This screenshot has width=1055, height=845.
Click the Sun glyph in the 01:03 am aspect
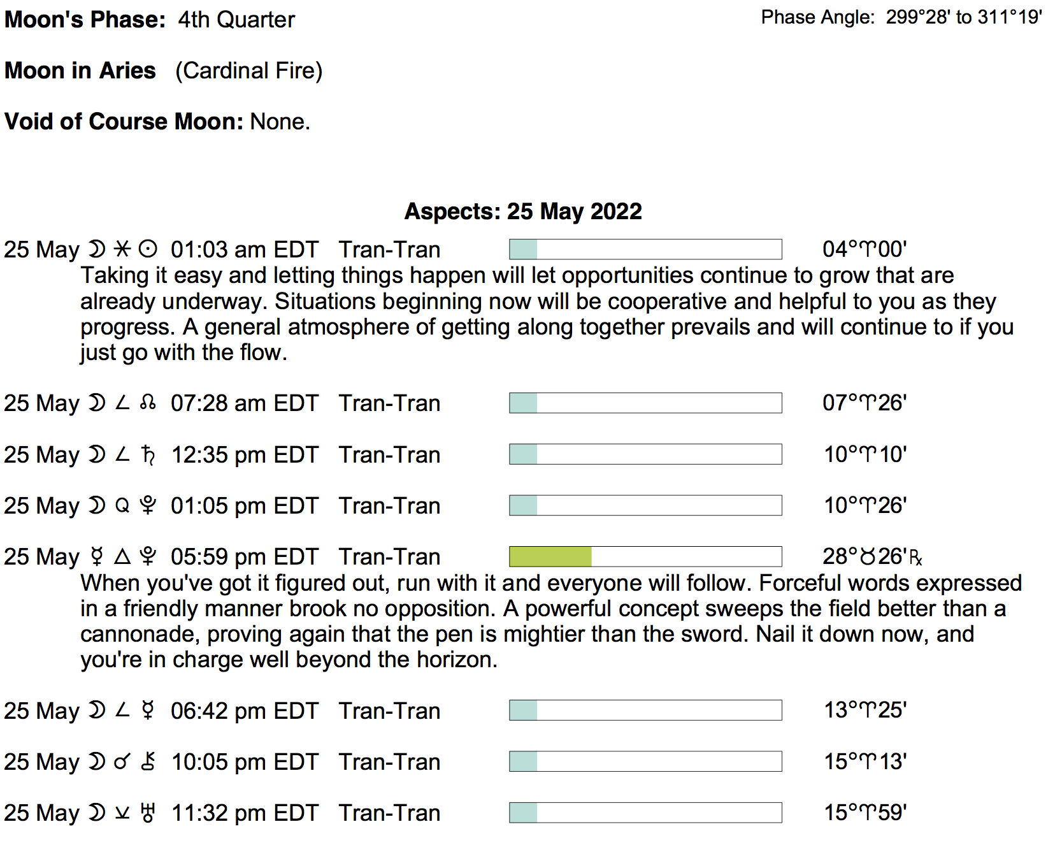148,249
